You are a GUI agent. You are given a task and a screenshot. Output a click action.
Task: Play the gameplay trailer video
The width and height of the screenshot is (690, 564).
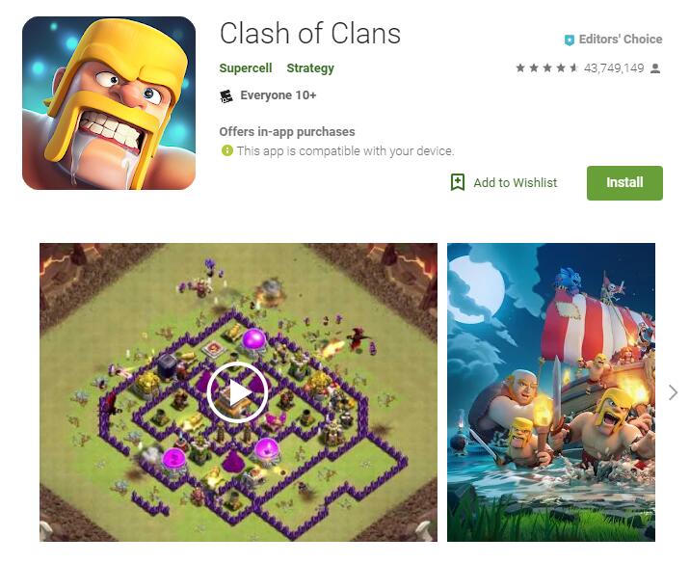coord(238,391)
